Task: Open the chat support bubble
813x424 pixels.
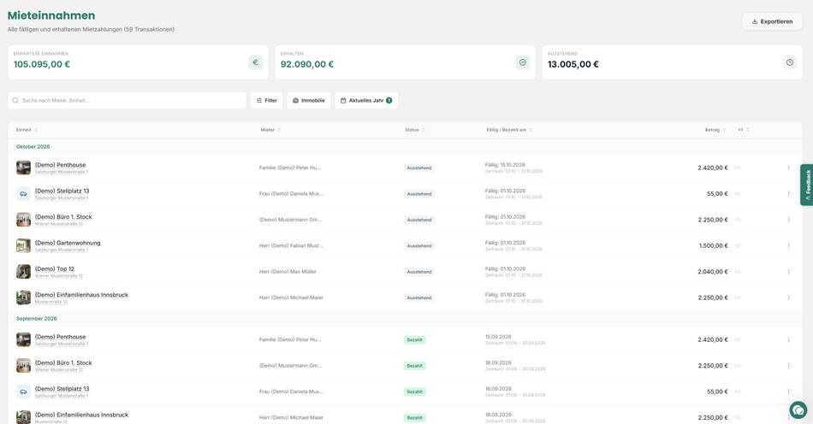Action: pos(798,410)
